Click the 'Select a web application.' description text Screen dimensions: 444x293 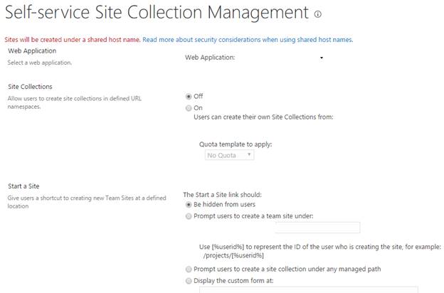click(40, 63)
